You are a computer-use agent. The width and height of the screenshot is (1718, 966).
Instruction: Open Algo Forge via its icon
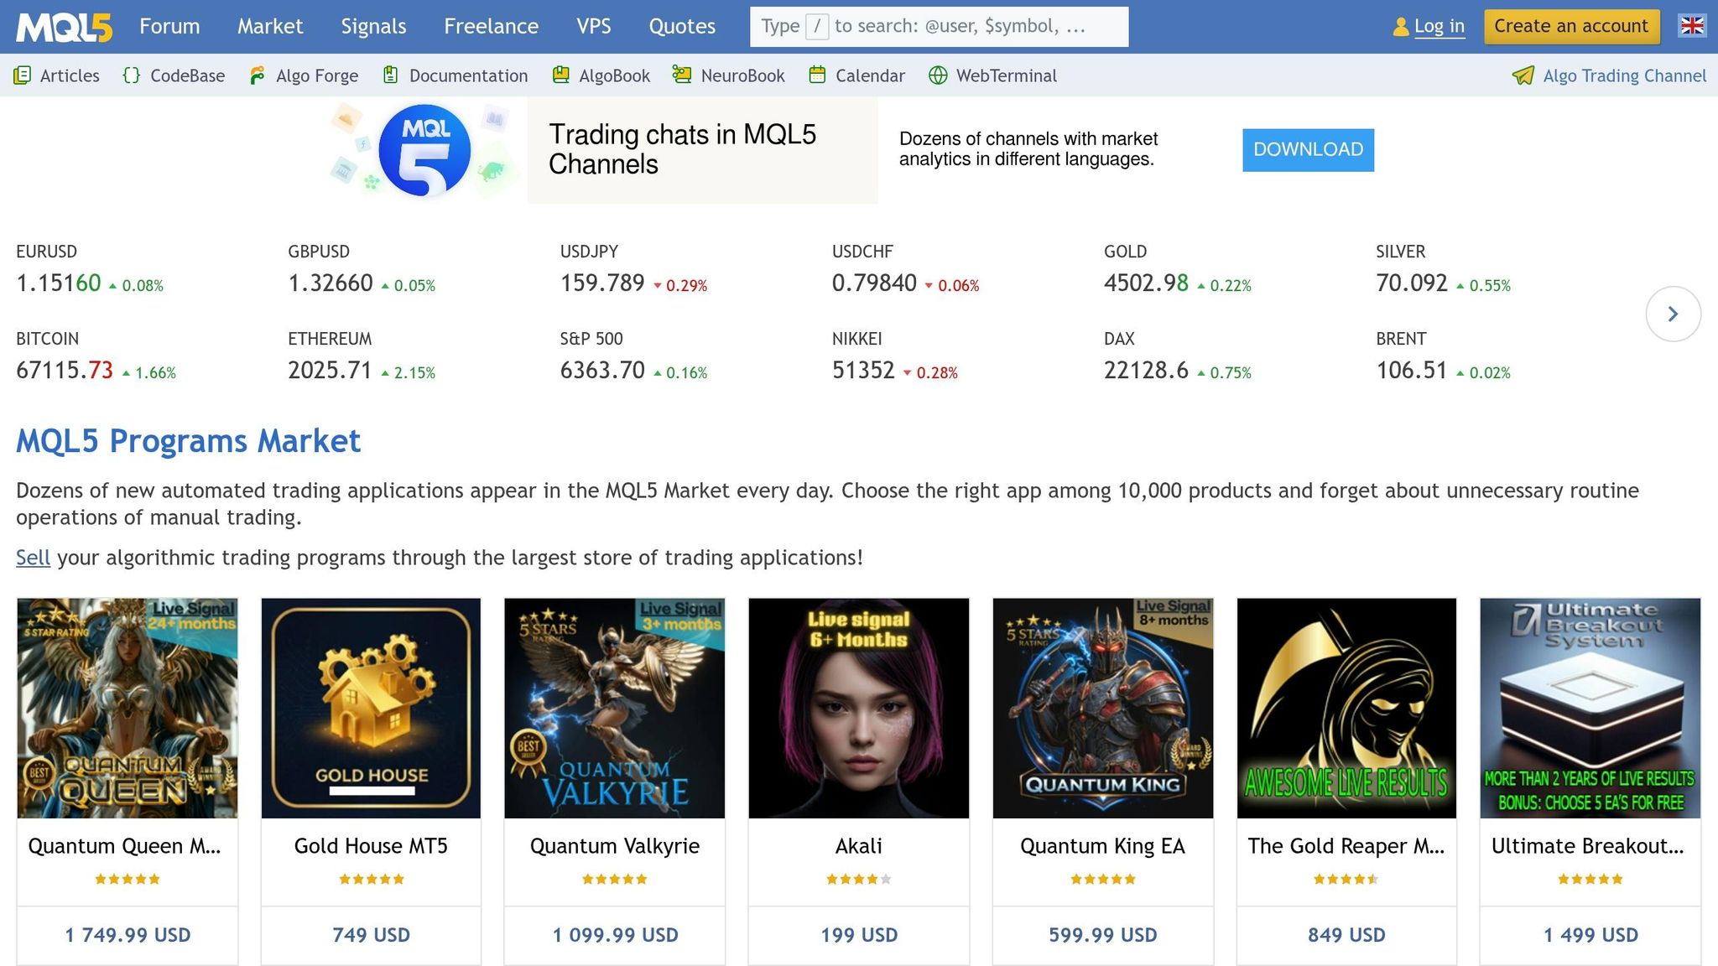258,75
